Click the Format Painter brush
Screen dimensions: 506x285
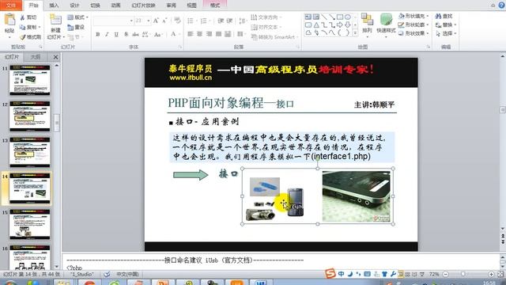click(30, 37)
